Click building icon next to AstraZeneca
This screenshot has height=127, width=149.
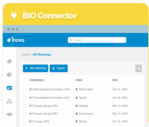pyautogui.click(x=76, y=114)
